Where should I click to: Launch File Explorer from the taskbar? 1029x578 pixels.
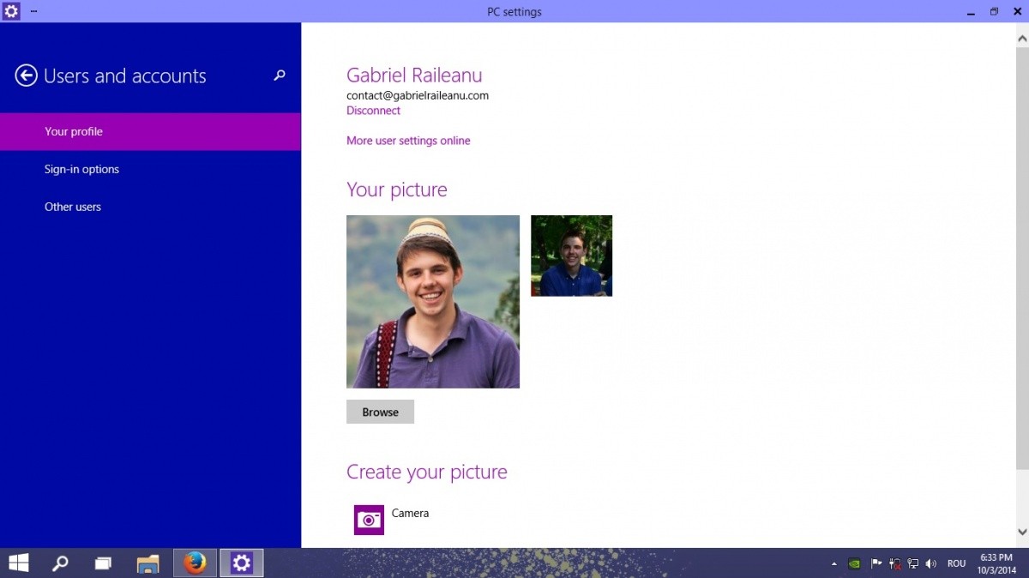pyautogui.click(x=148, y=563)
